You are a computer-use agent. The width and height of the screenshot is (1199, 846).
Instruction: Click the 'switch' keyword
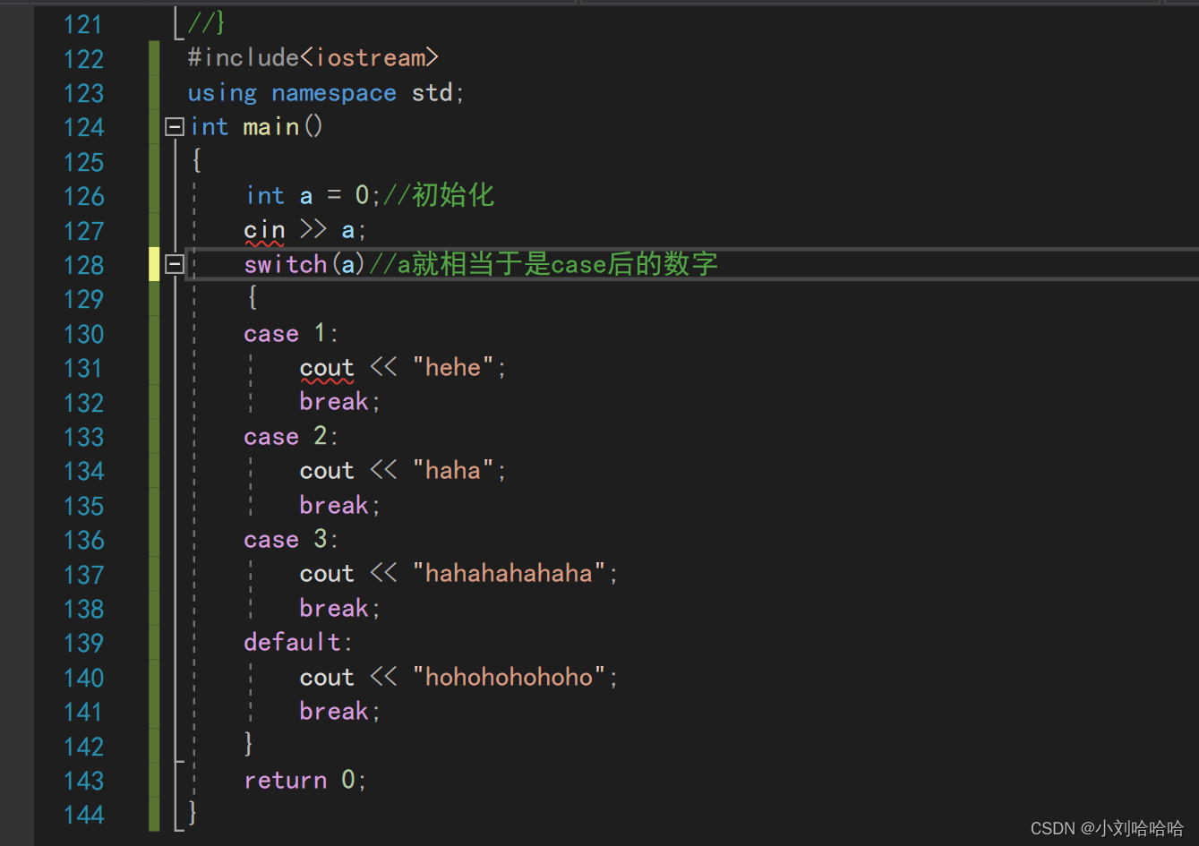click(286, 264)
